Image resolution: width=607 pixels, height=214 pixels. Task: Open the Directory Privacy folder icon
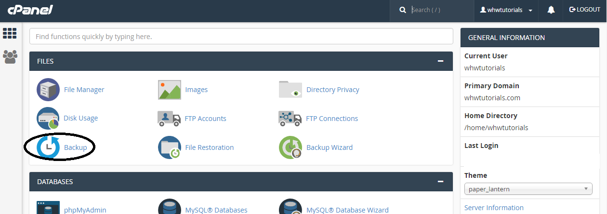point(290,90)
